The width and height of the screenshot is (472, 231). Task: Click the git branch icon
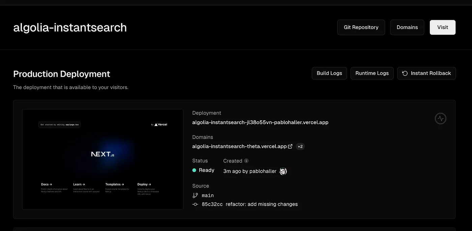point(195,195)
